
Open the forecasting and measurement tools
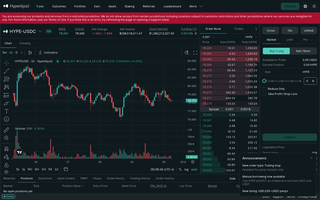(6, 95)
